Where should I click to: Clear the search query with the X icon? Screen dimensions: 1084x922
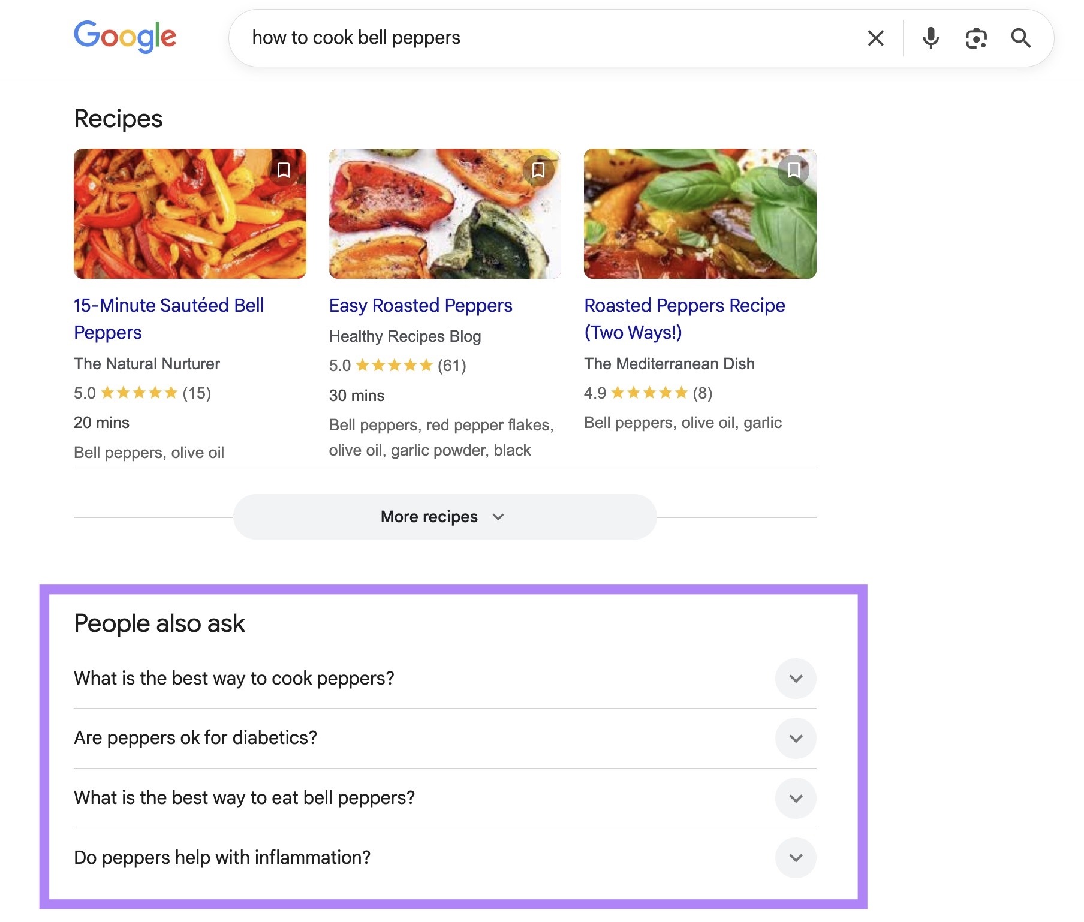875,38
